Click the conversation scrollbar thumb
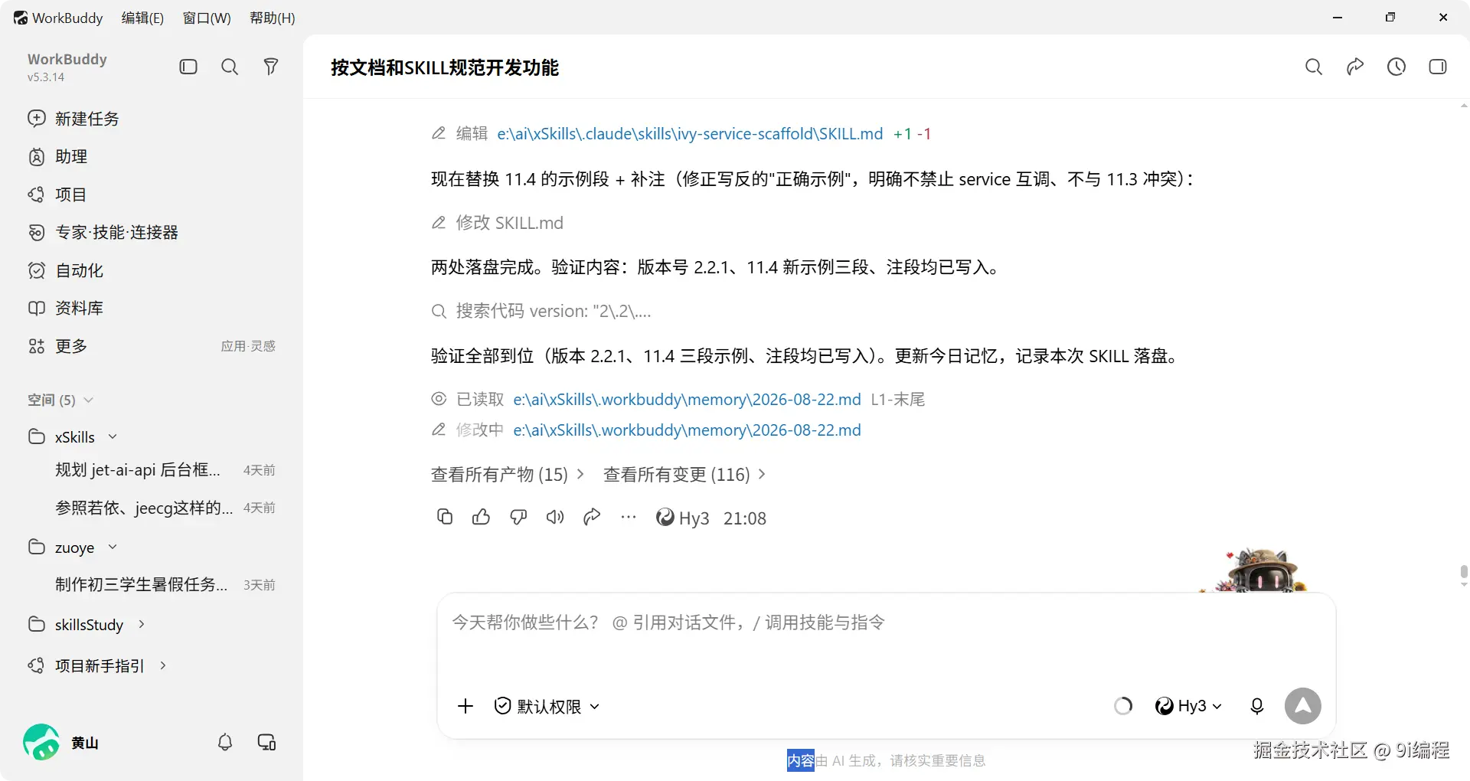The height and width of the screenshot is (781, 1470). (1464, 573)
